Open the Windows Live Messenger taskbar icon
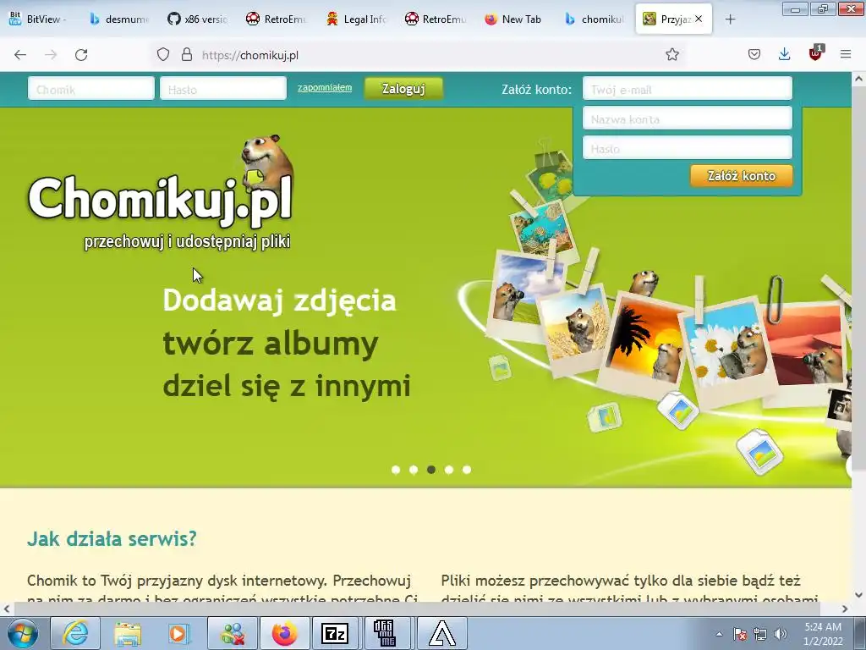The height and width of the screenshot is (650, 866). pyautogui.click(x=233, y=633)
